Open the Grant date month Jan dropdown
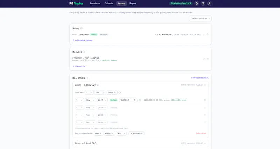The image size is (280, 149). 100,93
